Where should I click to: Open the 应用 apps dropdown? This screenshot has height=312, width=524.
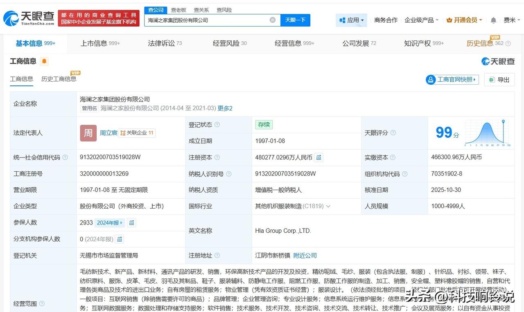click(x=351, y=20)
